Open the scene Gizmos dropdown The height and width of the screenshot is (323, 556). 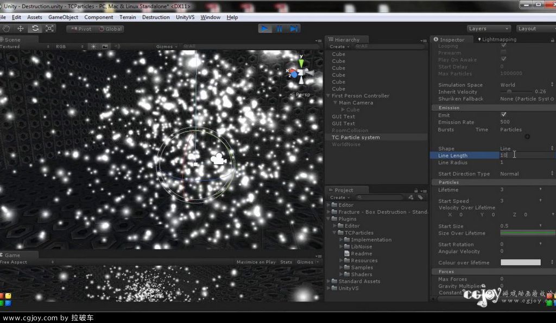166,47
